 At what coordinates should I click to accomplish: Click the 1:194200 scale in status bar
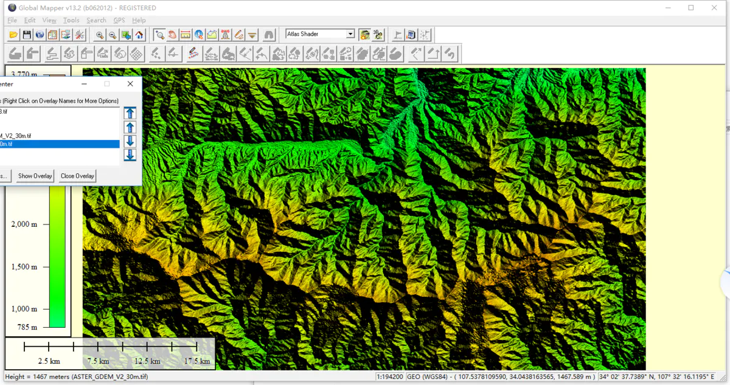pyautogui.click(x=390, y=377)
